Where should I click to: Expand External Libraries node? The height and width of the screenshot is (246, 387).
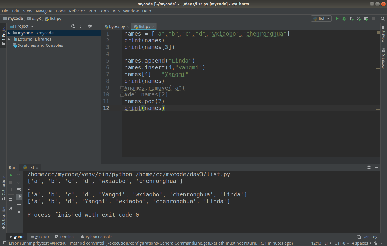click(9, 39)
